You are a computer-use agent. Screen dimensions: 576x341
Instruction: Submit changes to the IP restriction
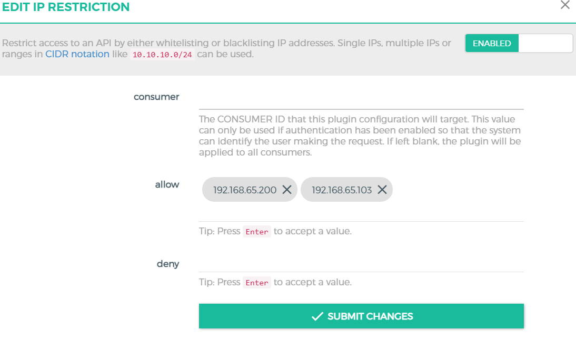pyautogui.click(x=361, y=316)
